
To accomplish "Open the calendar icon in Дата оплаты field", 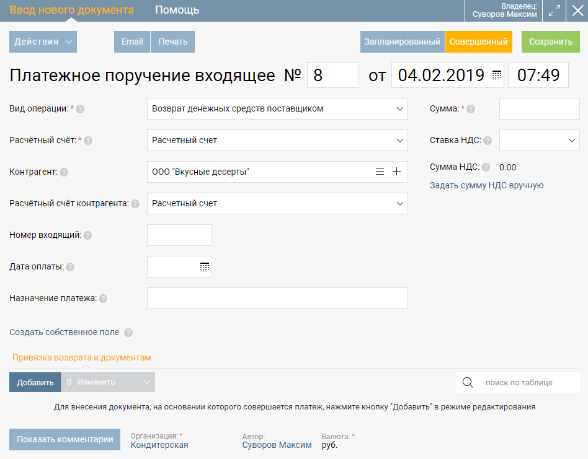I will click(205, 267).
